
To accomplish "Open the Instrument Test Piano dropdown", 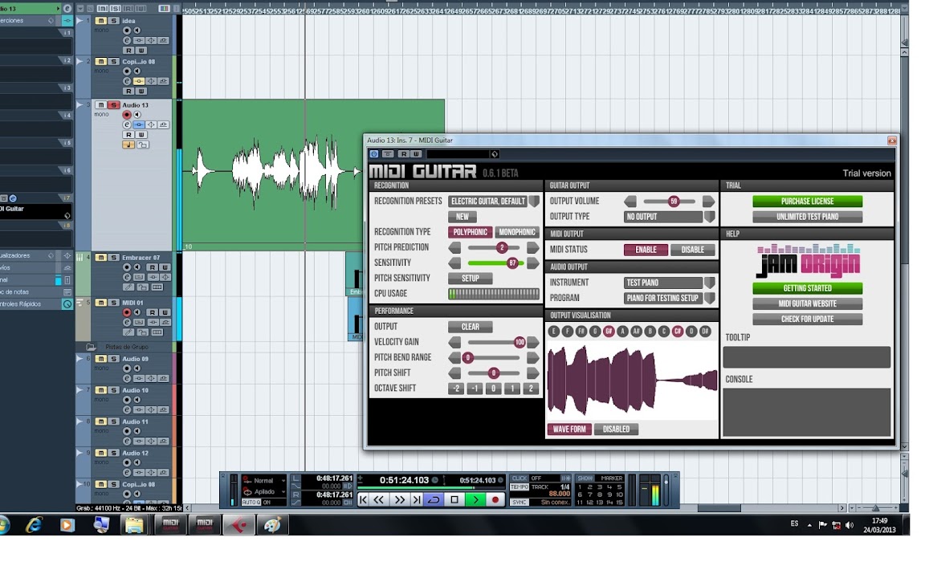I will coord(709,283).
